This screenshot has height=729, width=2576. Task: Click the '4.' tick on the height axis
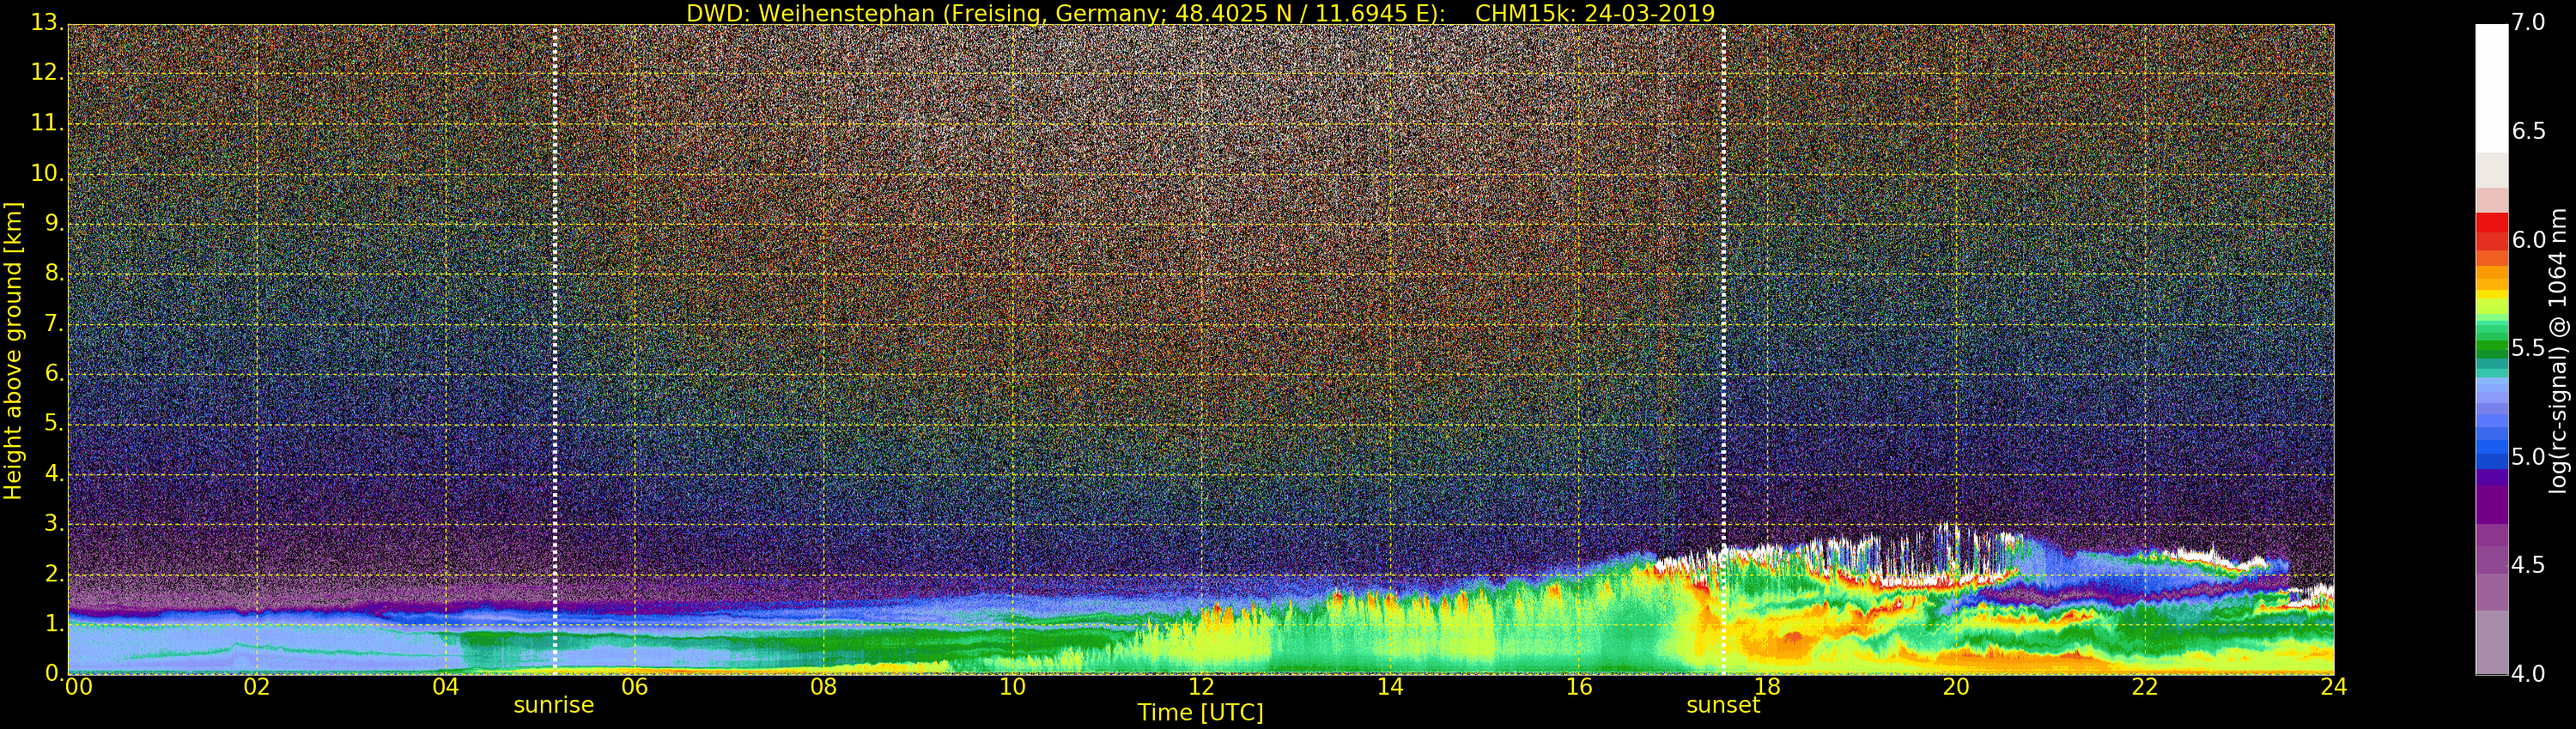(x=54, y=473)
